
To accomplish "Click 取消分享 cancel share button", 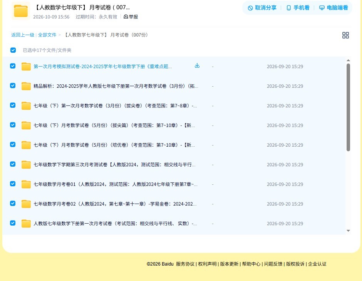I will coord(262,8).
